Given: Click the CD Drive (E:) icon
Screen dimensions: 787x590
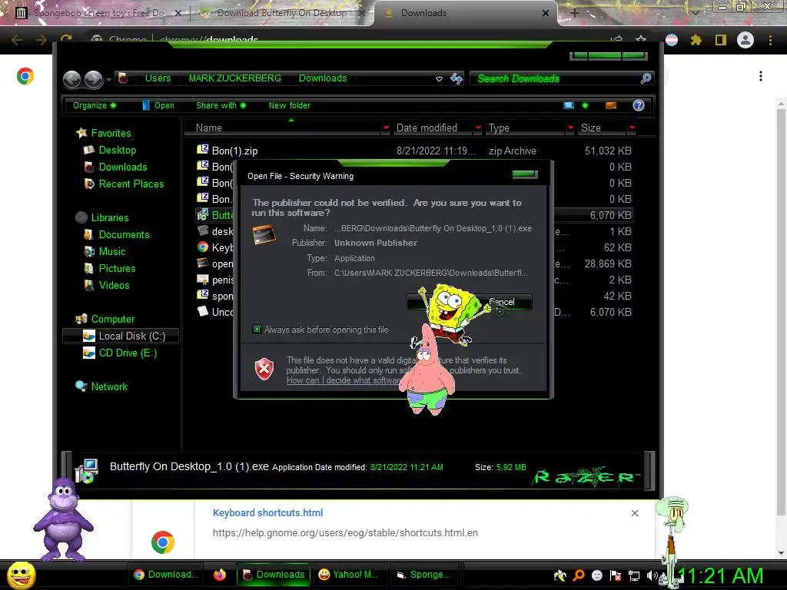Looking at the screenshot, I should point(89,353).
